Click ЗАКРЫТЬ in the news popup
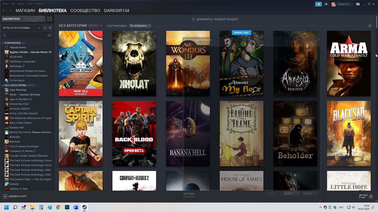Image resolution: width=378 pixels, height=212 pixels. click(x=310, y=193)
